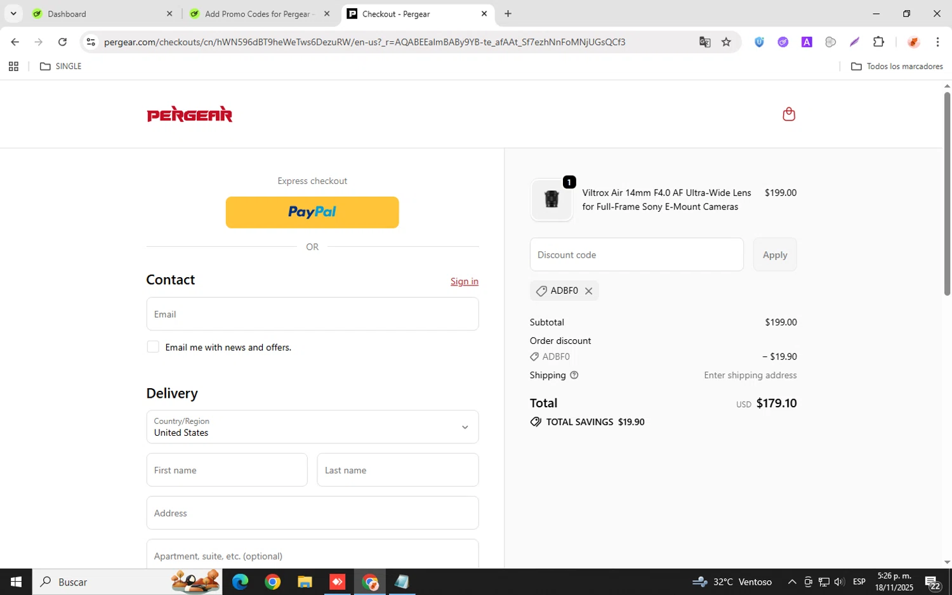Click the purple A extension icon
Screen dimensions: 952x595
pyautogui.click(x=807, y=42)
